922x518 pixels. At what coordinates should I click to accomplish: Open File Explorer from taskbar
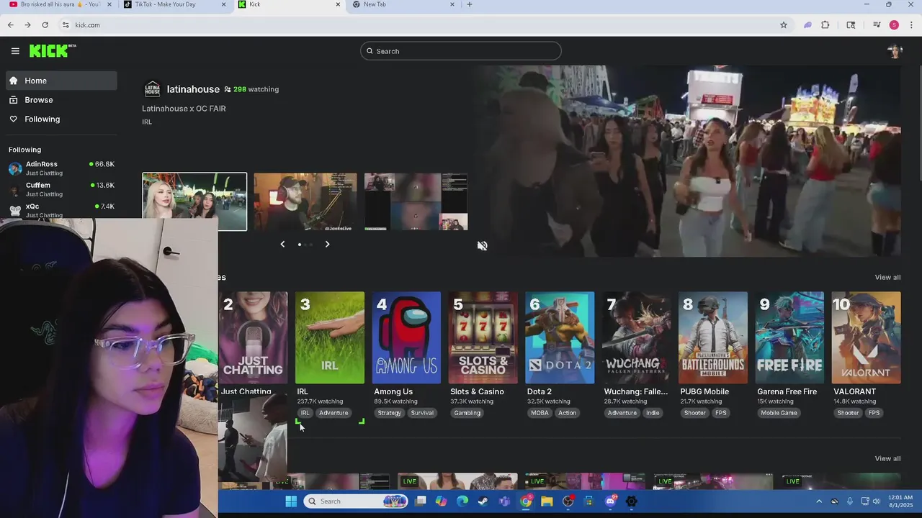click(x=547, y=501)
